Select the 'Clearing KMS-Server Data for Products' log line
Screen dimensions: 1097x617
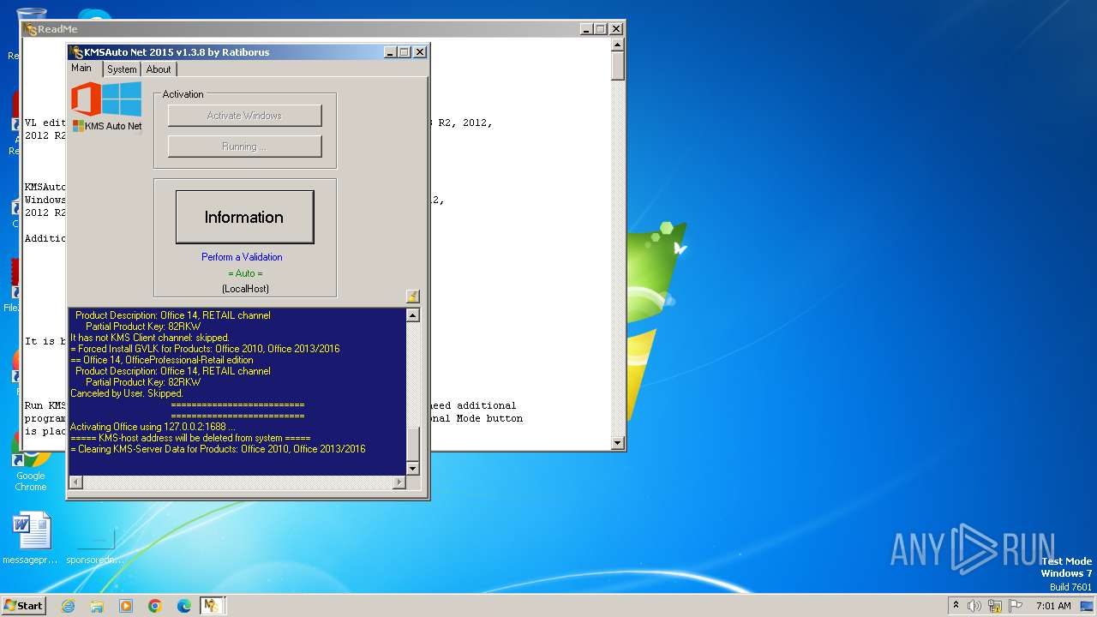click(x=218, y=449)
